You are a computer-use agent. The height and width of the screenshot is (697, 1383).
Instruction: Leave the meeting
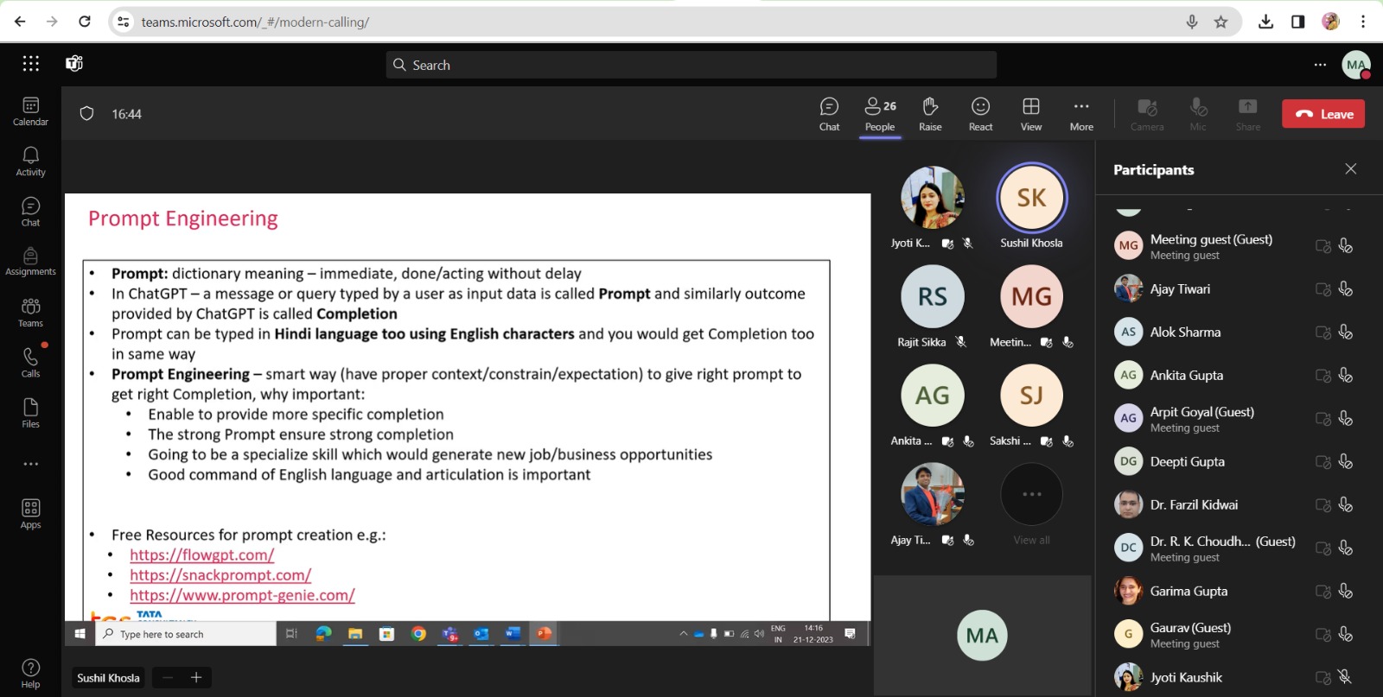tap(1323, 114)
